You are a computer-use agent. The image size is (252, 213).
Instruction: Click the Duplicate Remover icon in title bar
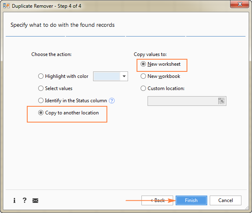click(6, 5)
